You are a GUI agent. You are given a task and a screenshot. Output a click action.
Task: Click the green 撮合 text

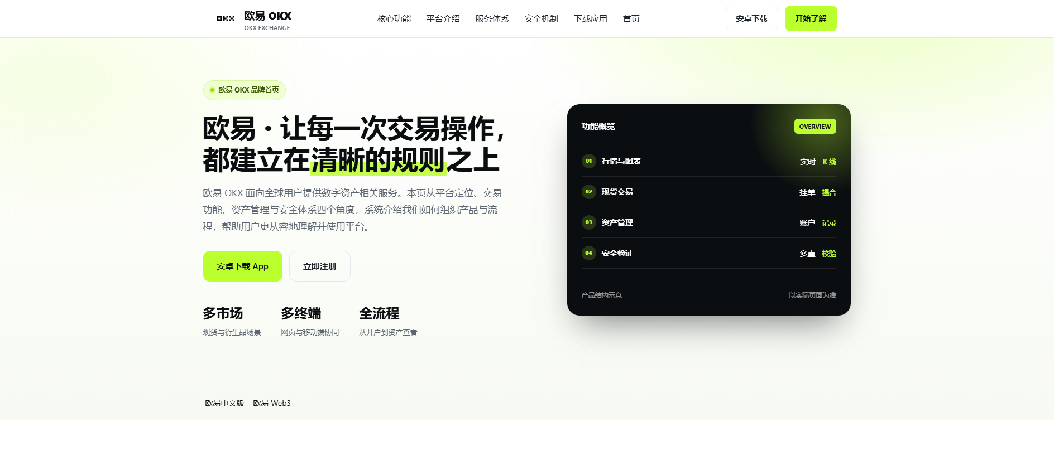point(829,192)
